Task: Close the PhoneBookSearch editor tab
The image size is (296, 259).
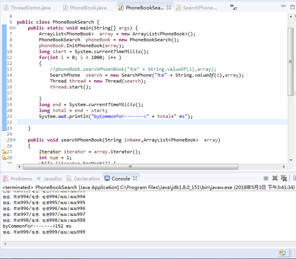Action: click(x=169, y=7)
